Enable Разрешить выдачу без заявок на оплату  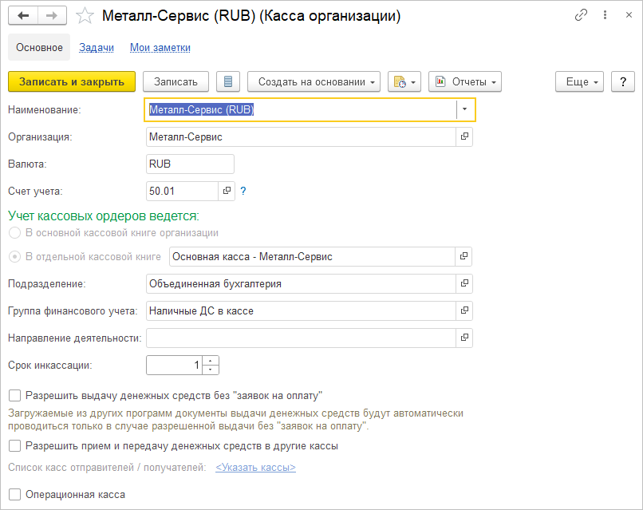click(15, 396)
